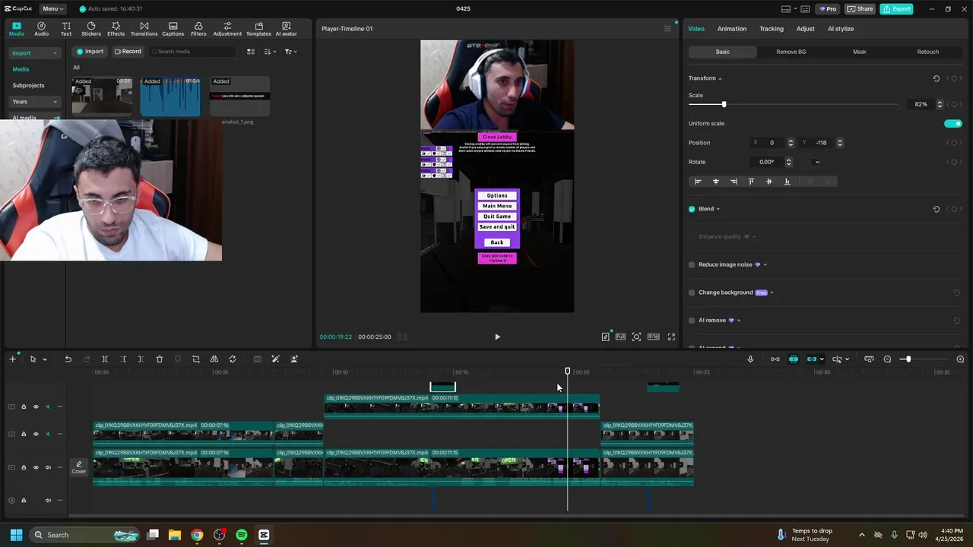Toggle Uniform scale switch
The image size is (973, 547).
click(952, 124)
